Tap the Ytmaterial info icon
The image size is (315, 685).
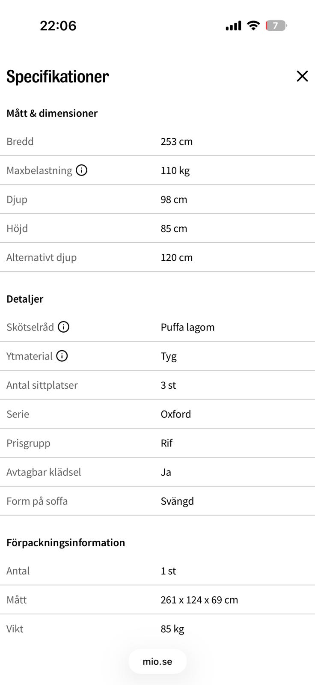pos(62,356)
